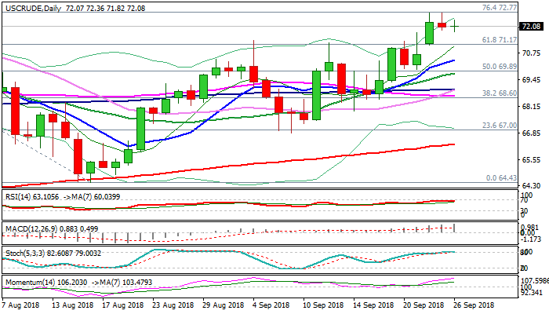Click the 23.6 Fibonacci label at 67.00
This screenshot has width=549, height=314.
pyautogui.click(x=498, y=126)
